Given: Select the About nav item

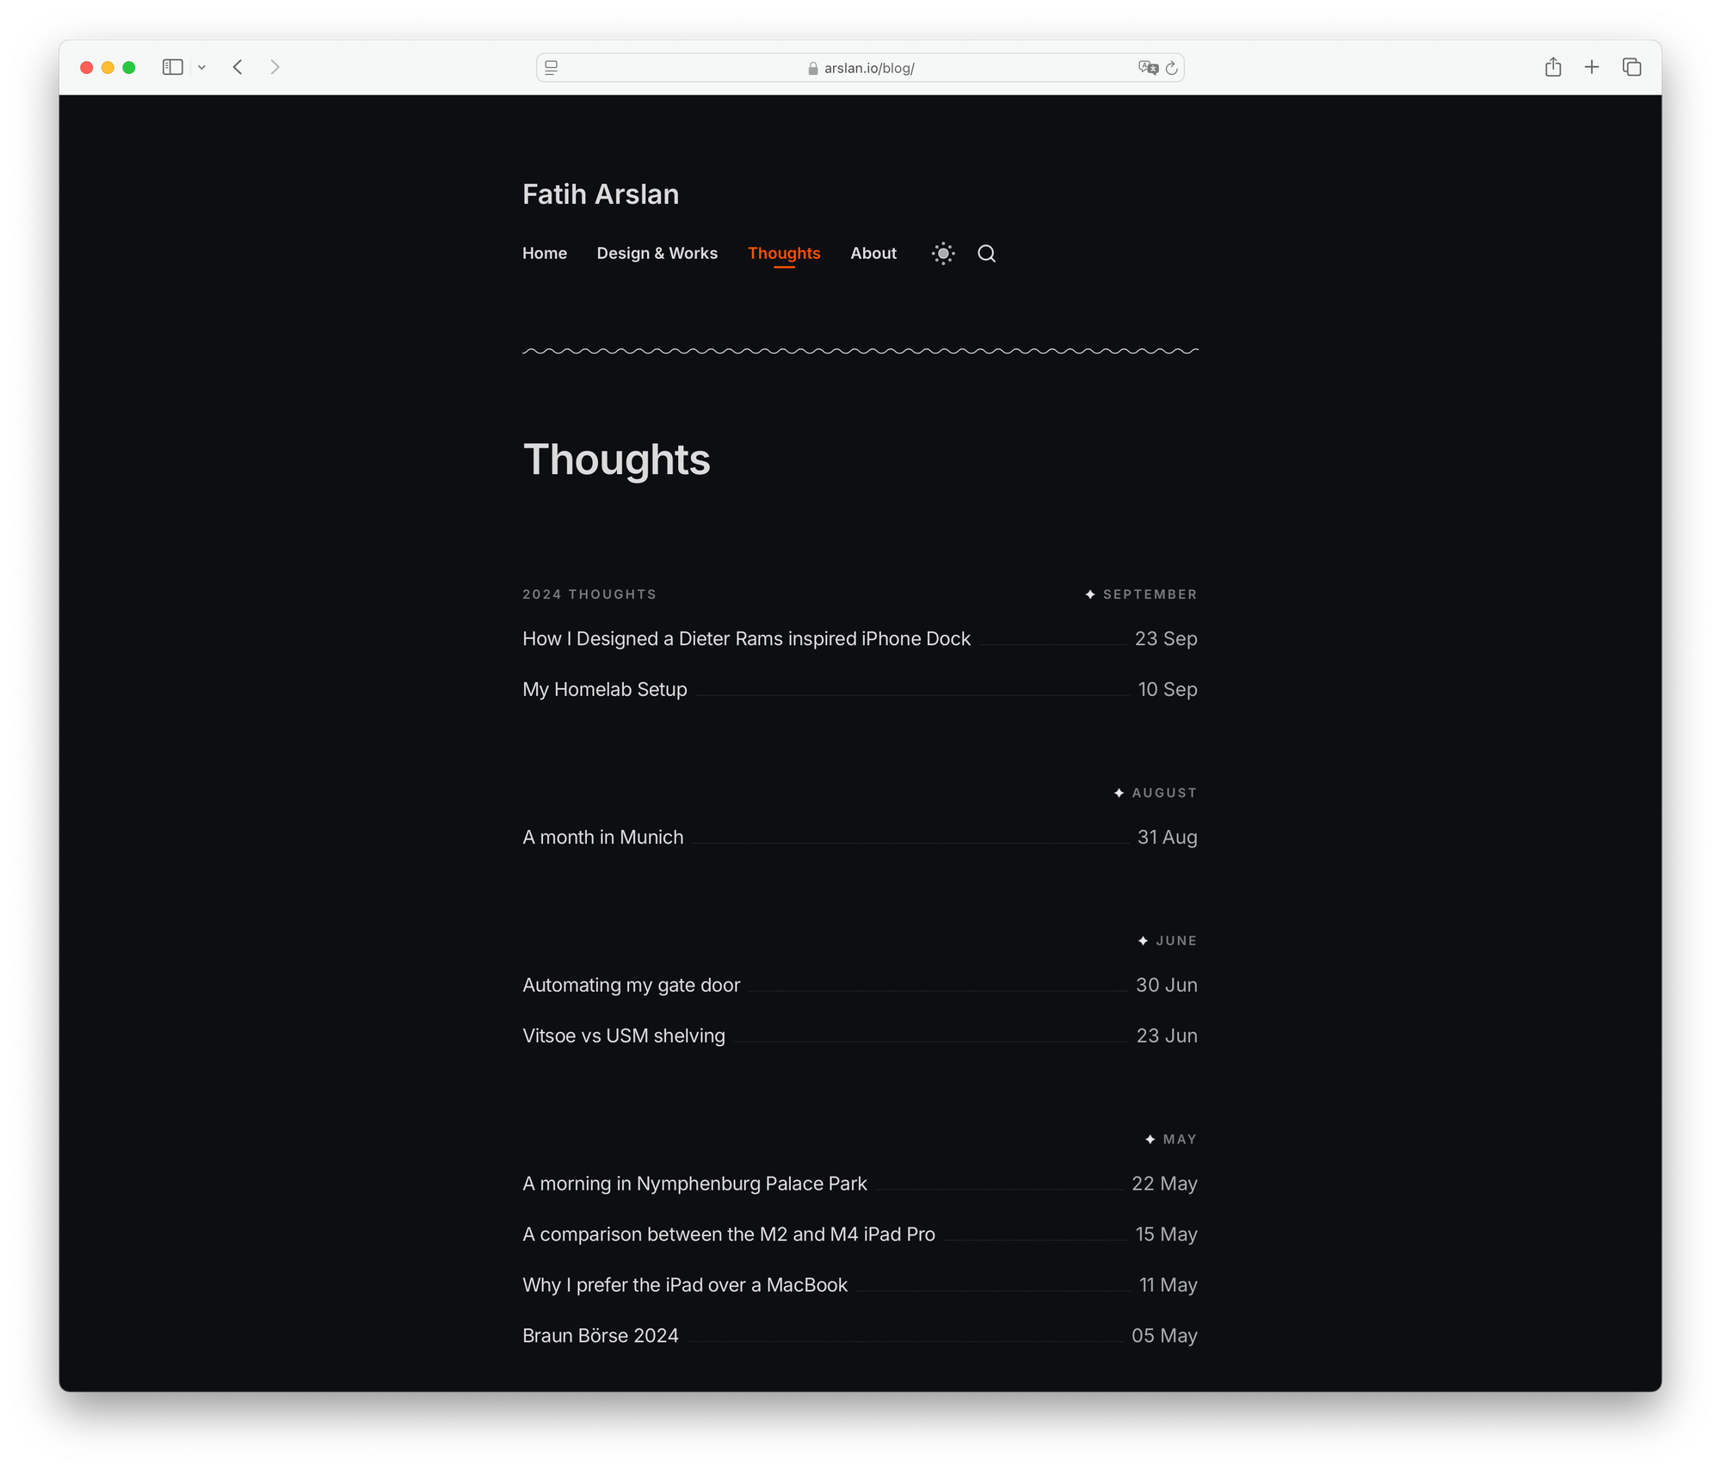Looking at the screenshot, I should tap(873, 253).
